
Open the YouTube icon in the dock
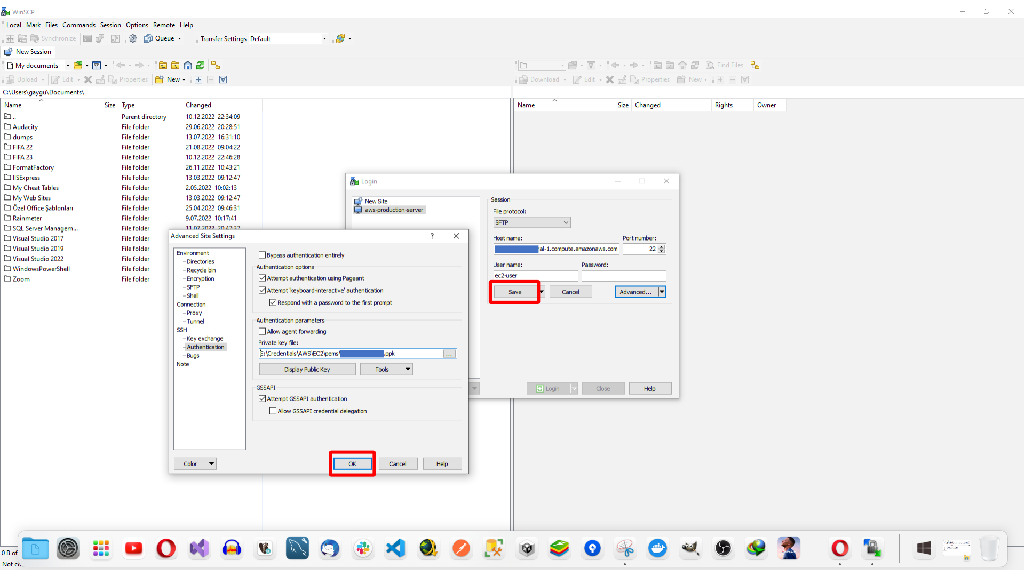pyautogui.click(x=133, y=548)
